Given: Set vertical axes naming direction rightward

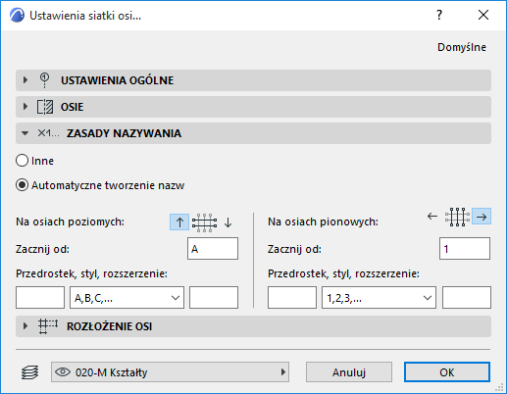Looking at the screenshot, I should pyautogui.click(x=482, y=217).
